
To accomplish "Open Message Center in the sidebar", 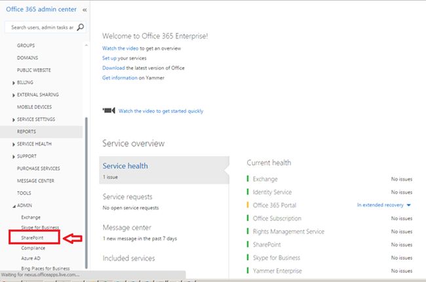I will tap(35, 180).
